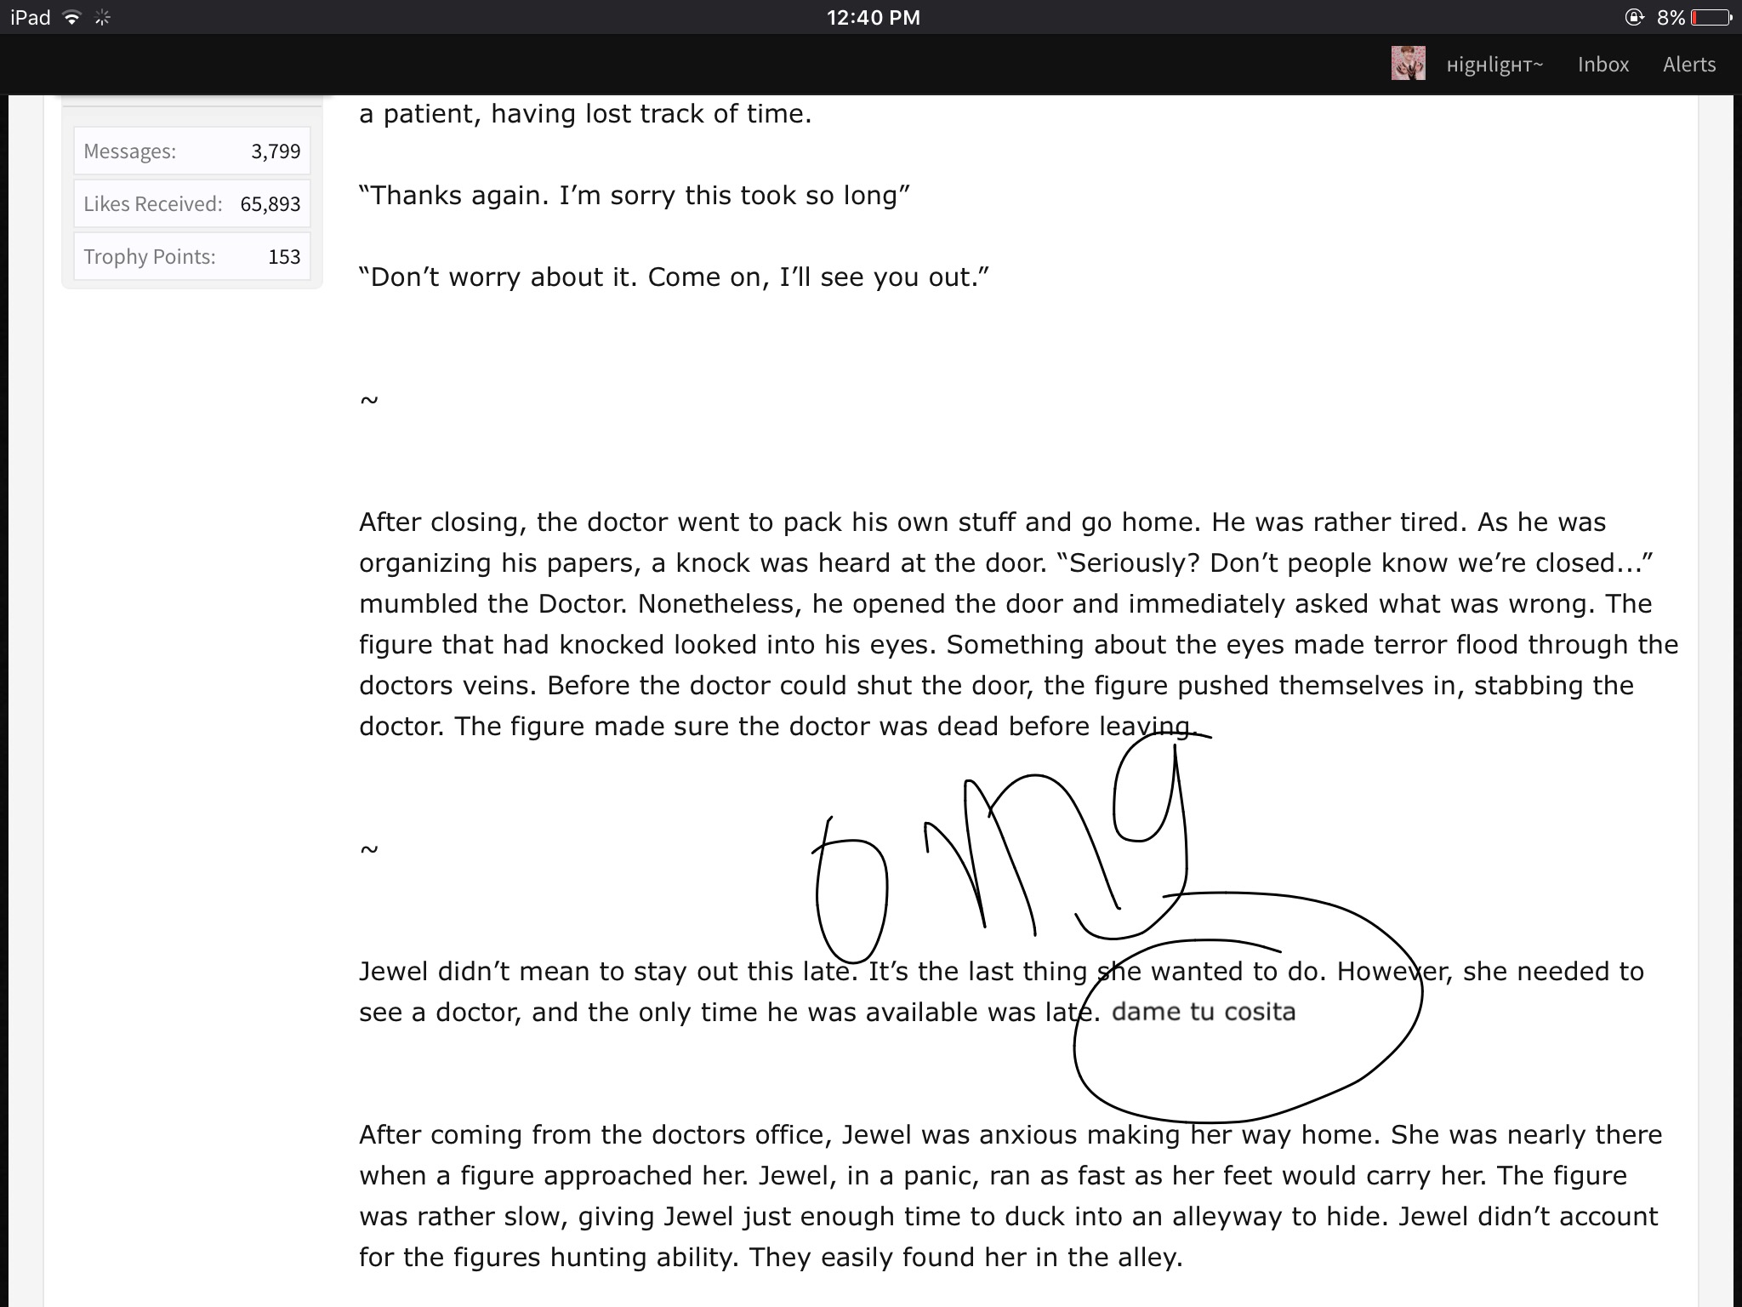Open the Alerts menu
The width and height of the screenshot is (1742, 1307).
tap(1689, 65)
